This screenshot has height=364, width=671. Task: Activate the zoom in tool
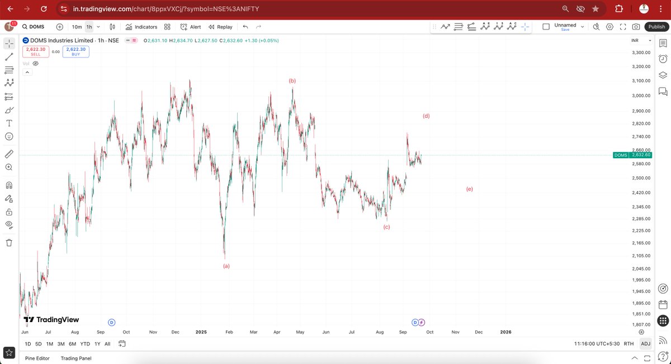coord(9,167)
